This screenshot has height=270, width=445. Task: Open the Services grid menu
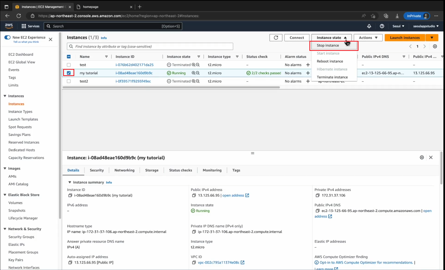pos(30,26)
